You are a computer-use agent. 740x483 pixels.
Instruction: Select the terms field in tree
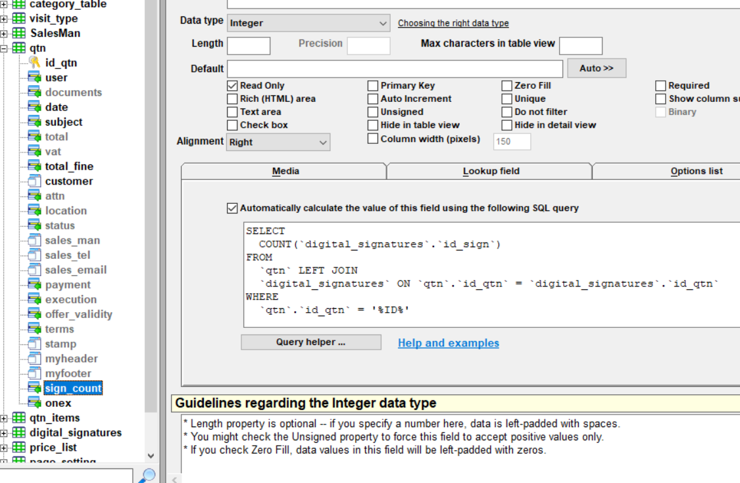coord(59,329)
